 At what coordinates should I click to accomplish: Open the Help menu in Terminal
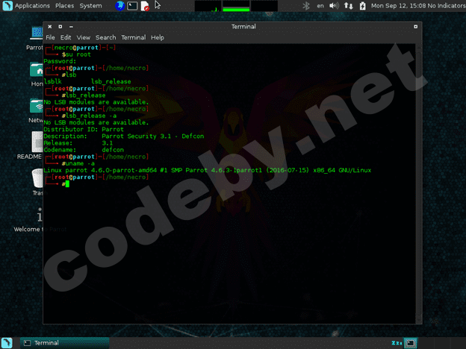click(x=157, y=37)
